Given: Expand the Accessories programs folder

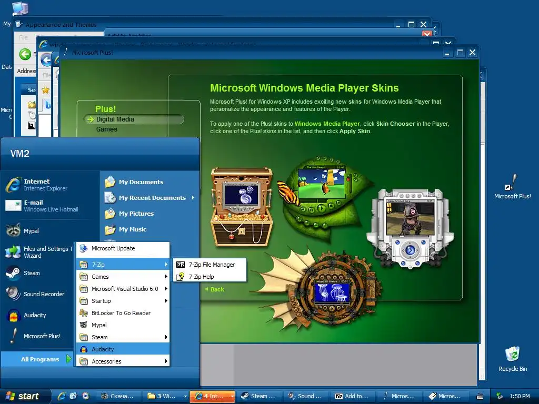Looking at the screenshot, I should click(x=123, y=361).
